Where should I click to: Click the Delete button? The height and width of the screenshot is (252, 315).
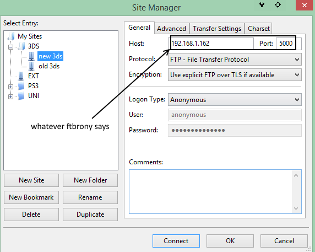pos(31,215)
